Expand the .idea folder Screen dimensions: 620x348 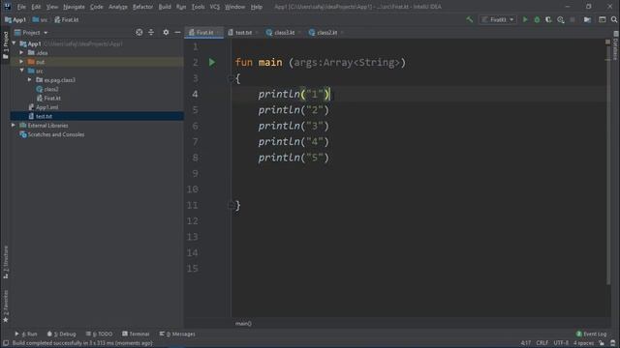point(21,52)
